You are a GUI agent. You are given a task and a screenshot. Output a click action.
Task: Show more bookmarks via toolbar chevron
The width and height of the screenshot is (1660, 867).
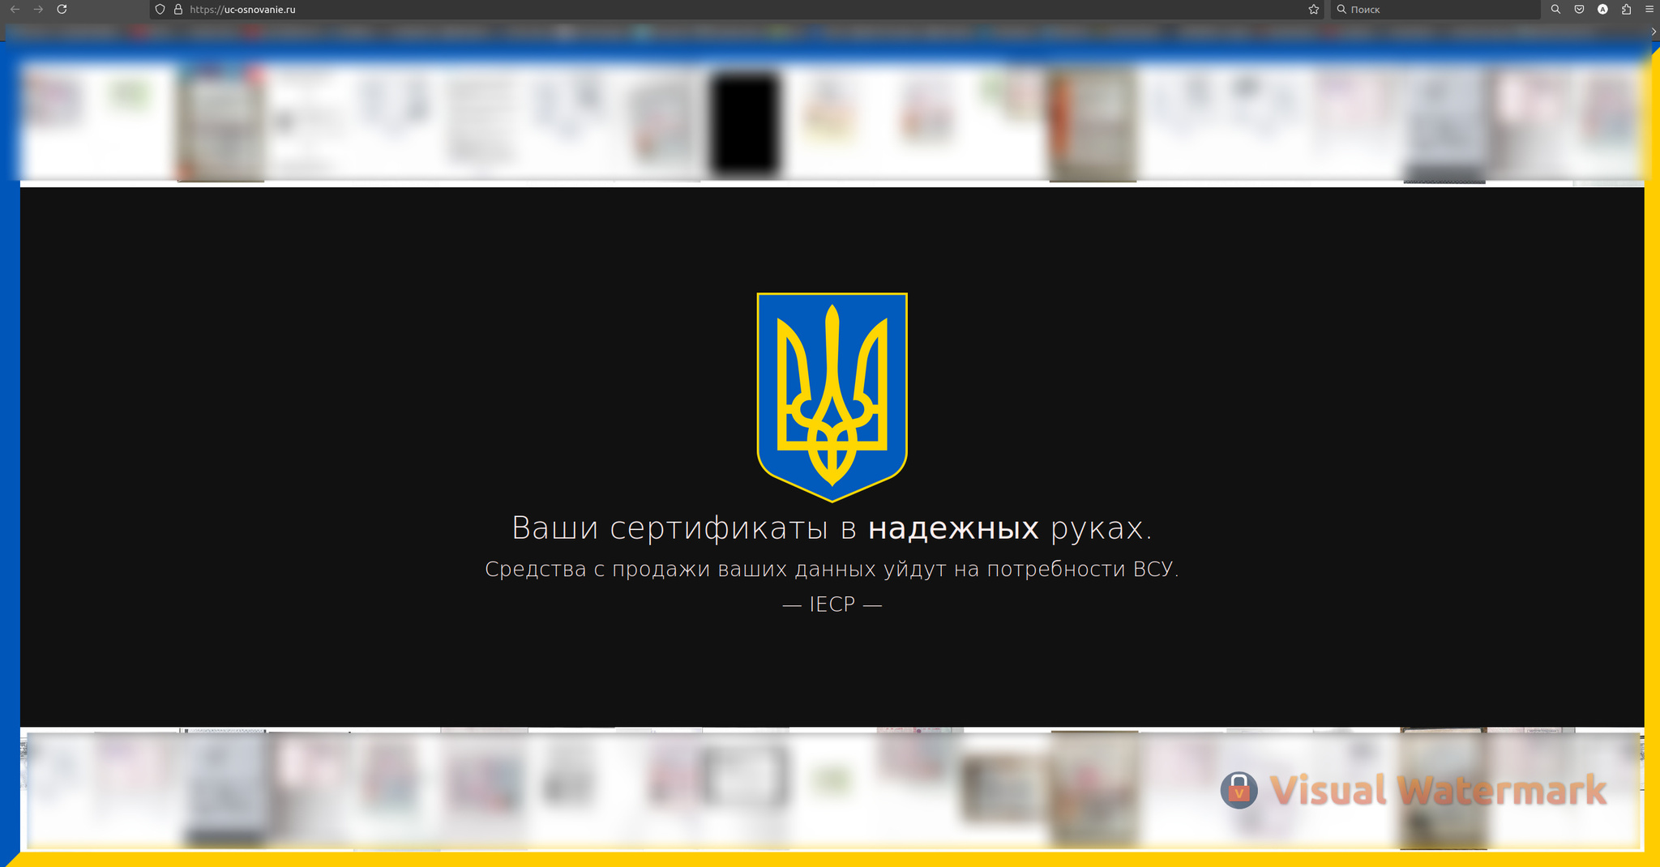coord(1654,32)
